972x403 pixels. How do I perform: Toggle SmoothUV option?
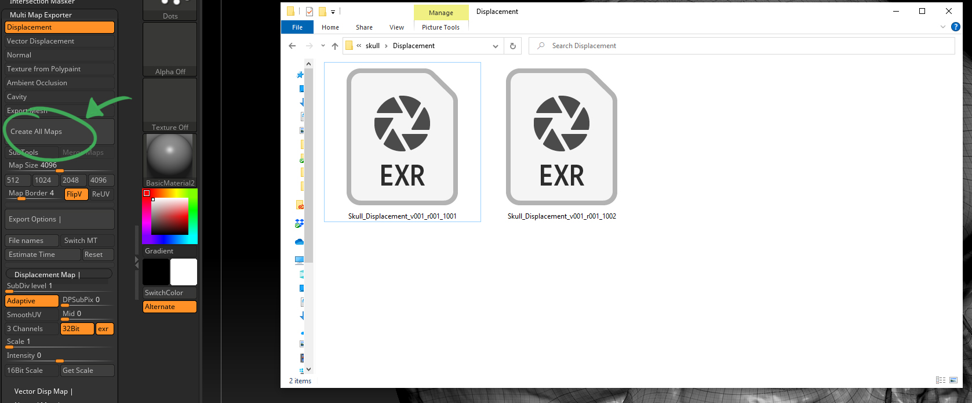(x=32, y=315)
